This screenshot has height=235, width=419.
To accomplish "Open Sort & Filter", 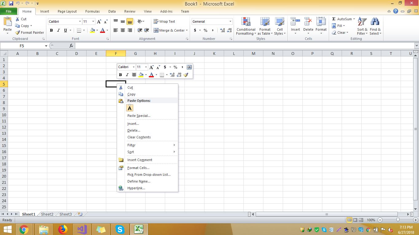I will pyautogui.click(x=362, y=26).
